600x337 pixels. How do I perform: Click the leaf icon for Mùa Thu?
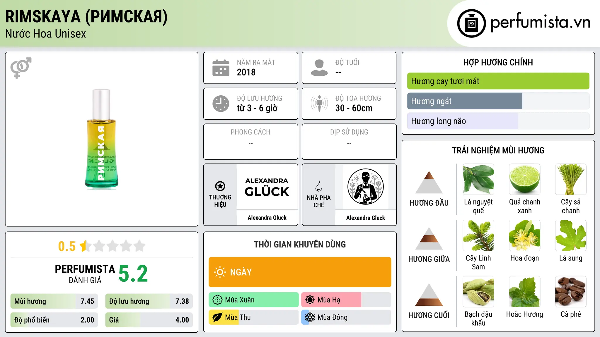coord(217,317)
